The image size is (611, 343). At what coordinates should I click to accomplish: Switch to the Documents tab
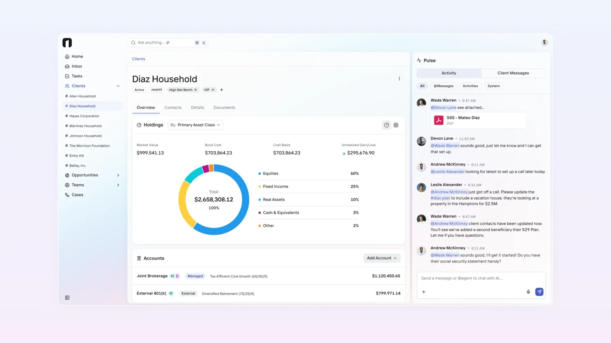[225, 107]
